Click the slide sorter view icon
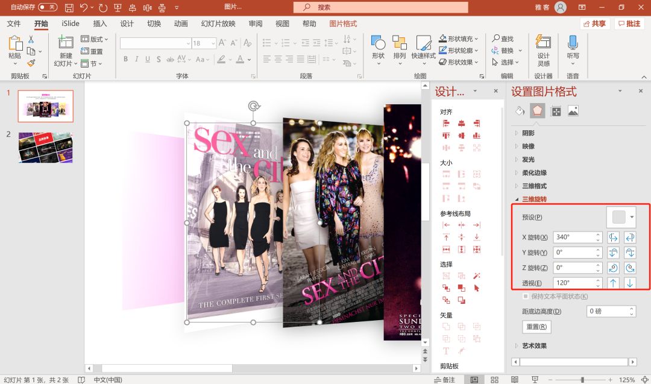Image resolution: width=651 pixels, height=384 pixels. (494, 379)
